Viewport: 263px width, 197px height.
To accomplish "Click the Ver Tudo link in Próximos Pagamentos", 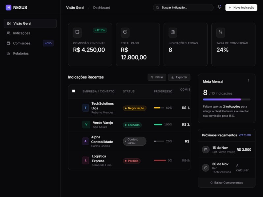I will click(x=245, y=135).
